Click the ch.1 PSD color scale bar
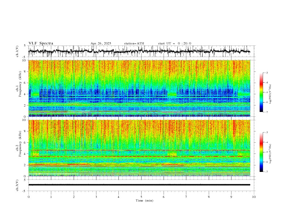This screenshot has height=221, width=286. pos(261,92)
